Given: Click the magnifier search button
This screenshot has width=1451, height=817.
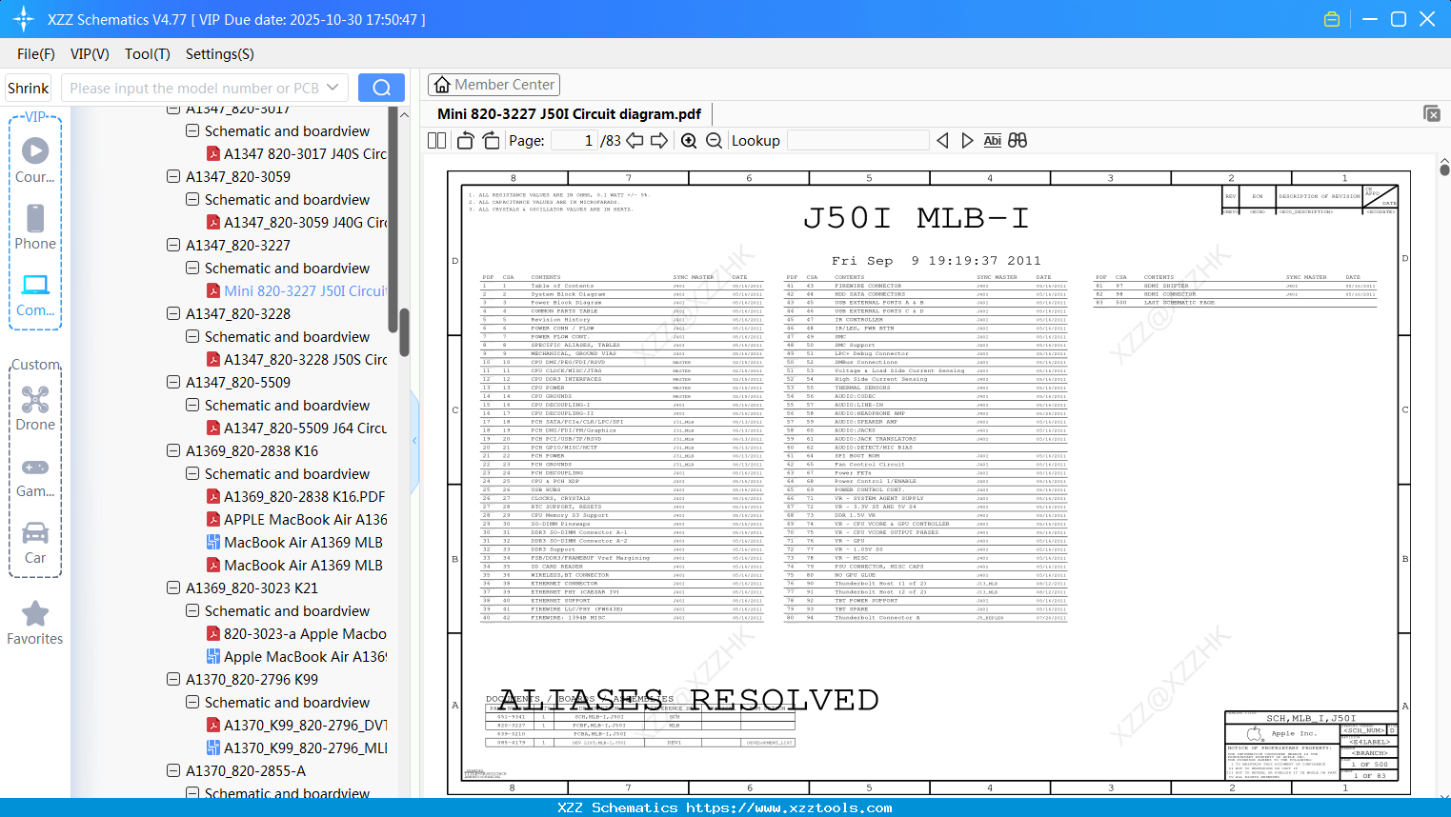Looking at the screenshot, I should point(381,88).
